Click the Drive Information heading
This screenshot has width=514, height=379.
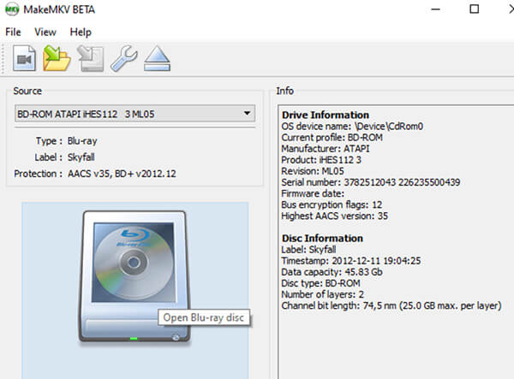(x=326, y=115)
